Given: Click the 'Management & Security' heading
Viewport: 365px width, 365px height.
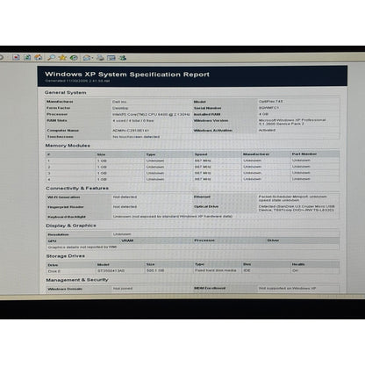Looking at the screenshot, I should pyautogui.click(x=77, y=280).
